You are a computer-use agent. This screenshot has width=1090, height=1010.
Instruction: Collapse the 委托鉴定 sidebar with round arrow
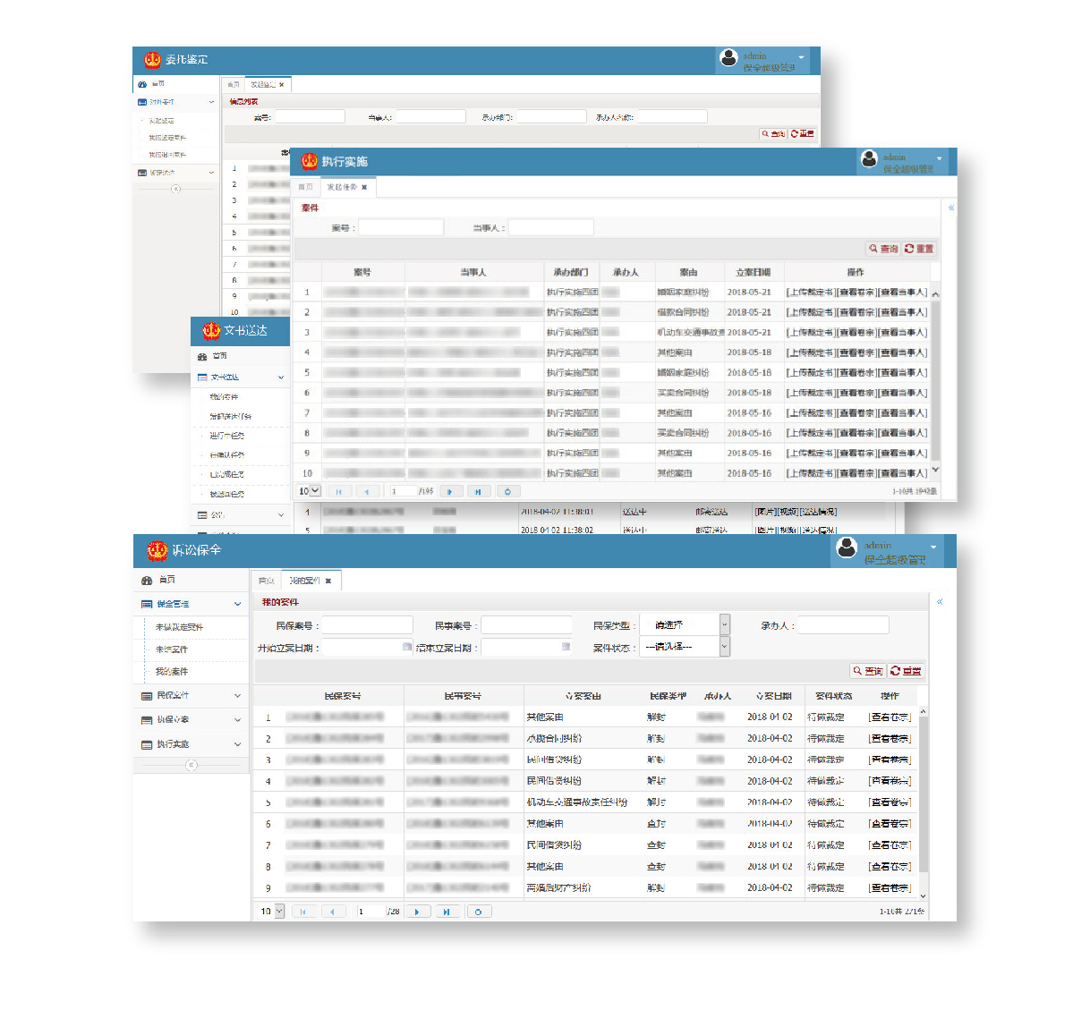175,189
